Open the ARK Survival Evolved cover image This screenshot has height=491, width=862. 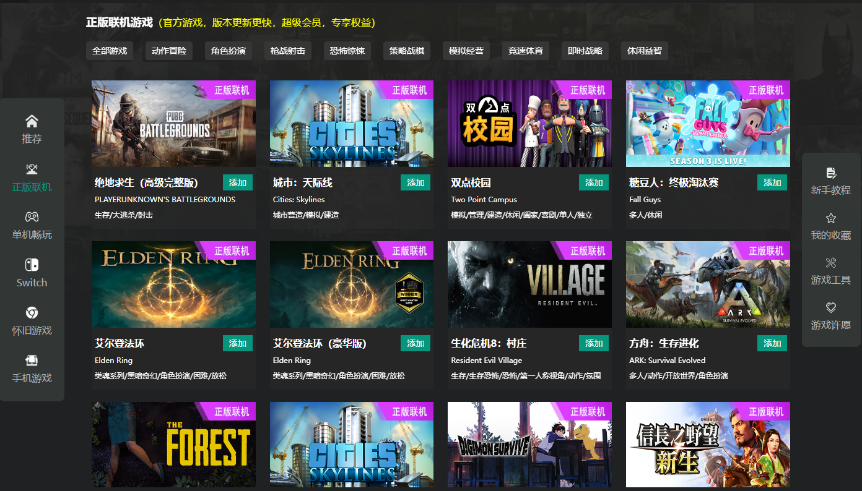708,284
